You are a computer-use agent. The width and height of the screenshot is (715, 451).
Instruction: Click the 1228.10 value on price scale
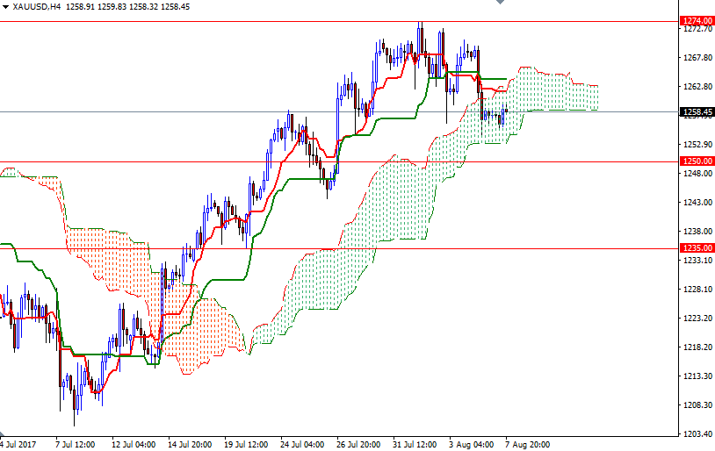click(697, 289)
